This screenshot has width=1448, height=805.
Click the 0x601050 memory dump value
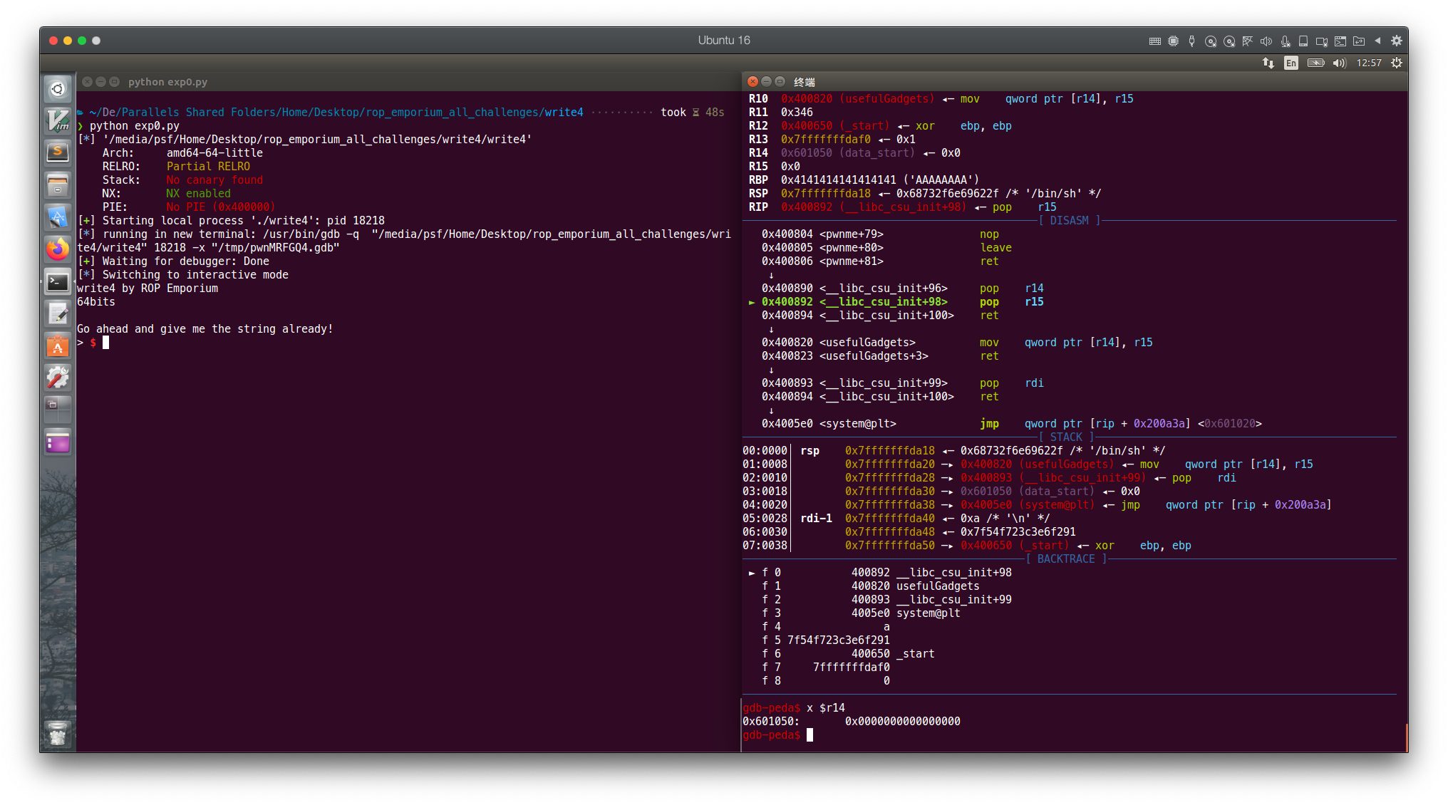pyautogui.click(x=902, y=722)
